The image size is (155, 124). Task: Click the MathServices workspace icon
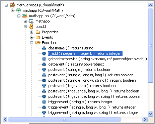pos(12,5)
